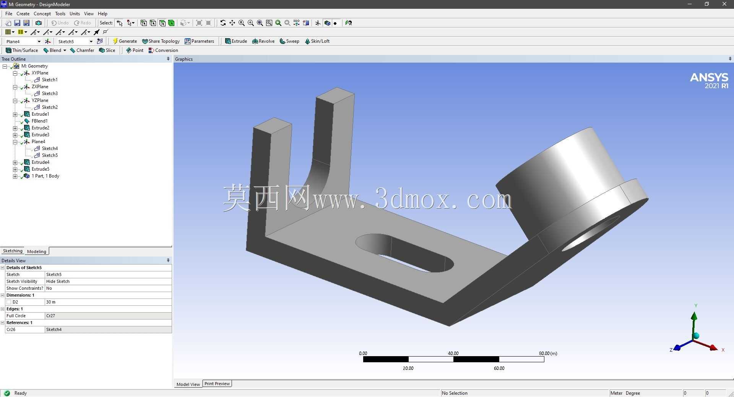Click Thin/Surface in the toolbar
Screen dimensions: 734x397
[22, 50]
